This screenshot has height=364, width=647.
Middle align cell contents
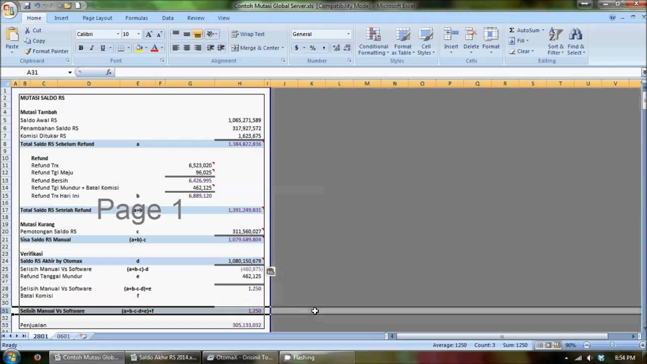pos(187,34)
